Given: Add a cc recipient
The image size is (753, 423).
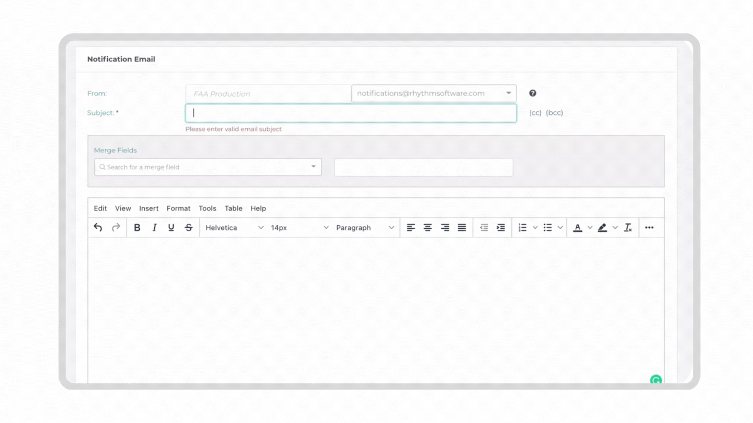Looking at the screenshot, I should tap(535, 113).
